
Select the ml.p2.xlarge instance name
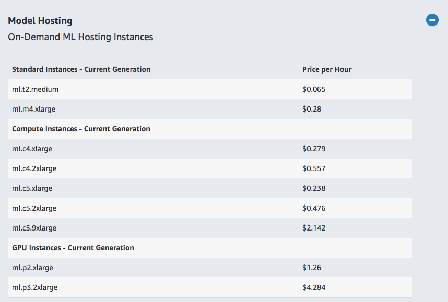click(32, 268)
